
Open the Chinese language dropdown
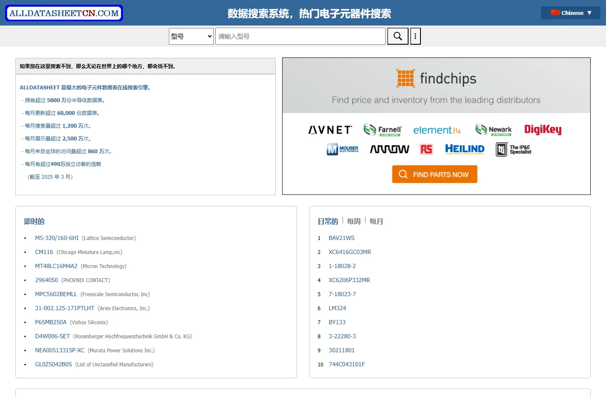[x=570, y=13]
